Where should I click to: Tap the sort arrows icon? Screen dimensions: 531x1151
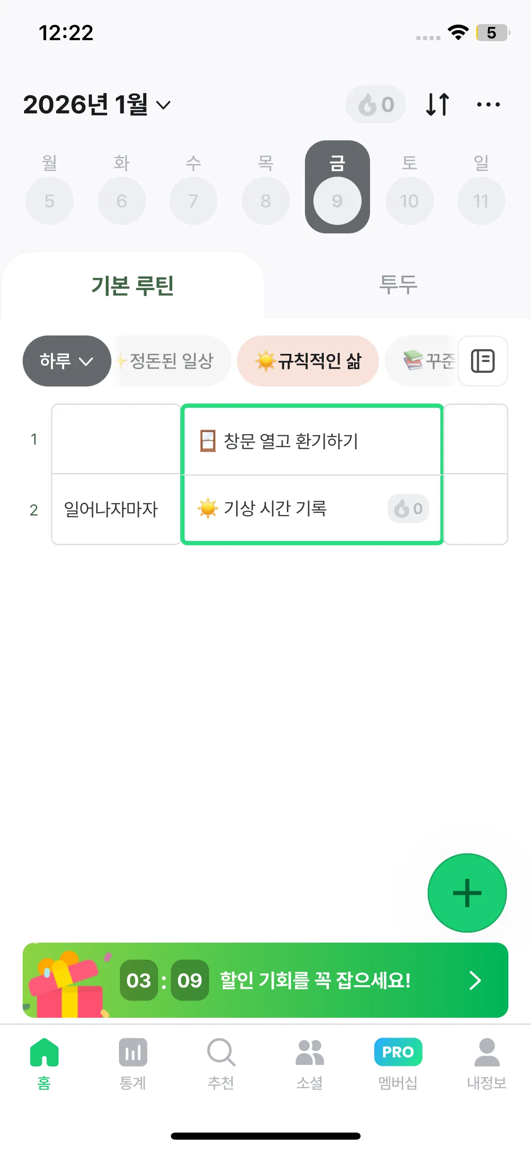coord(437,104)
